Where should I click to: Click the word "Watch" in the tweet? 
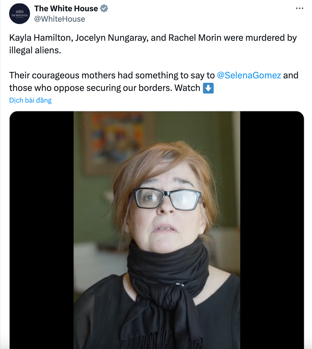coord(187,88)
